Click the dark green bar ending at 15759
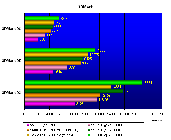Viewport: 171px width, 140px height. tap(74, 91)
